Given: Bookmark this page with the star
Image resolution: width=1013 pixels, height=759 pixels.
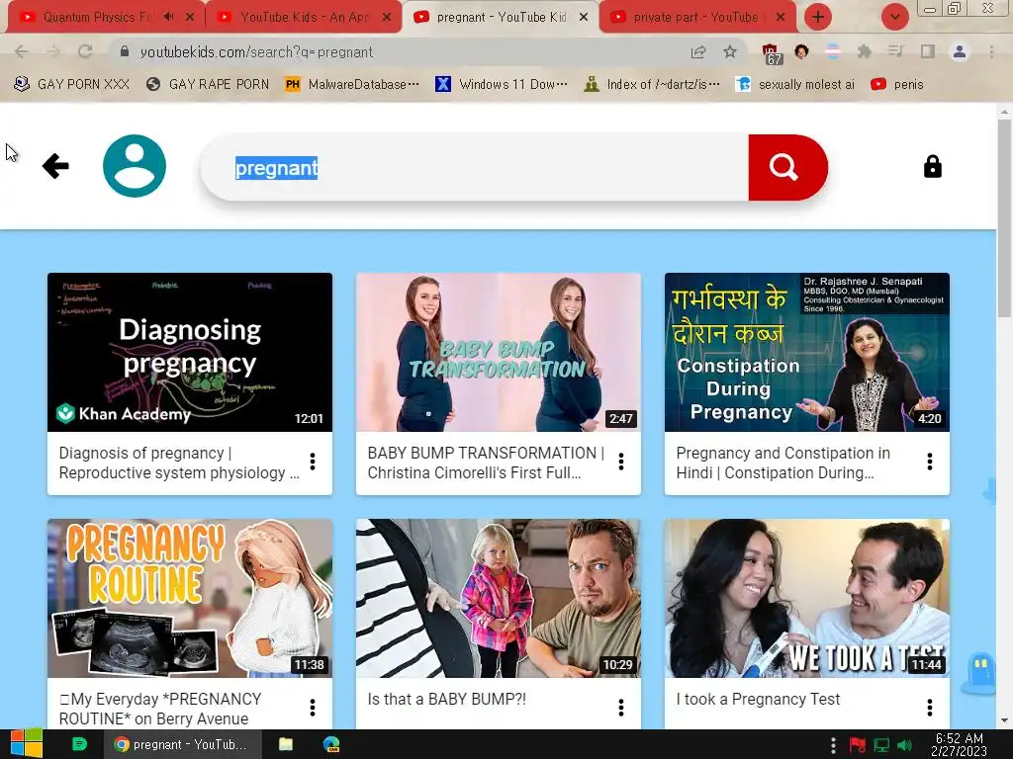Looking at the screenshot, I should [x=730, y=51].
